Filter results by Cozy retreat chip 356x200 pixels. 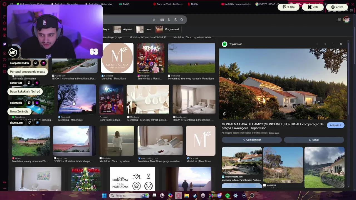pos(168,29)
